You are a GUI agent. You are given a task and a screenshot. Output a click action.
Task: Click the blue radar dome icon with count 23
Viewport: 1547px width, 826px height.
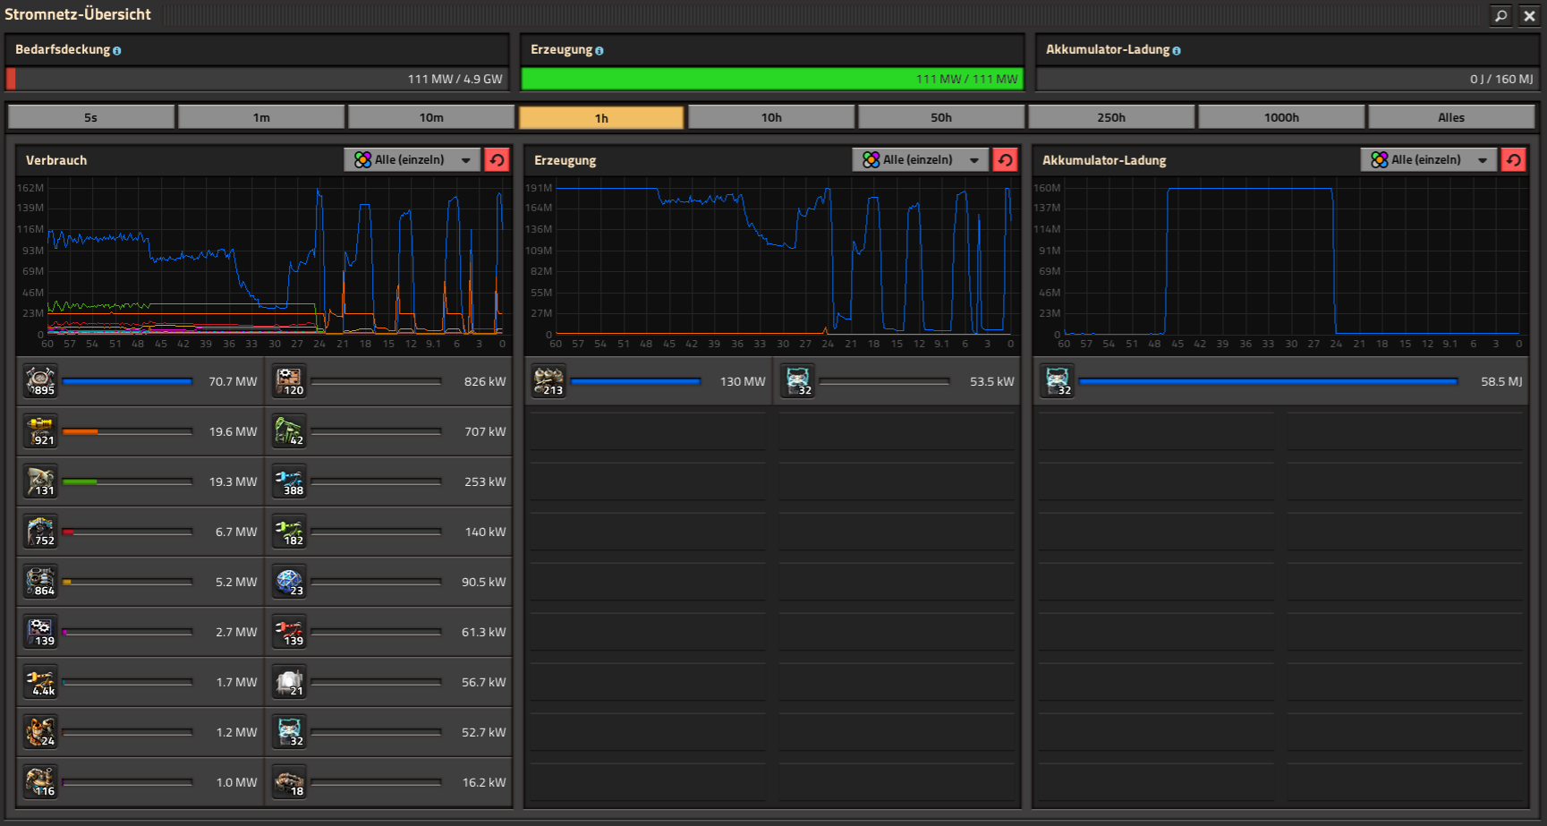pos(289,582)
